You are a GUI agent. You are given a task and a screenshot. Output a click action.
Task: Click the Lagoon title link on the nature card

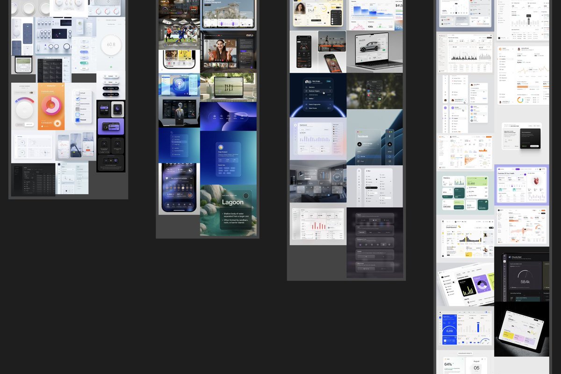(232, 203)
